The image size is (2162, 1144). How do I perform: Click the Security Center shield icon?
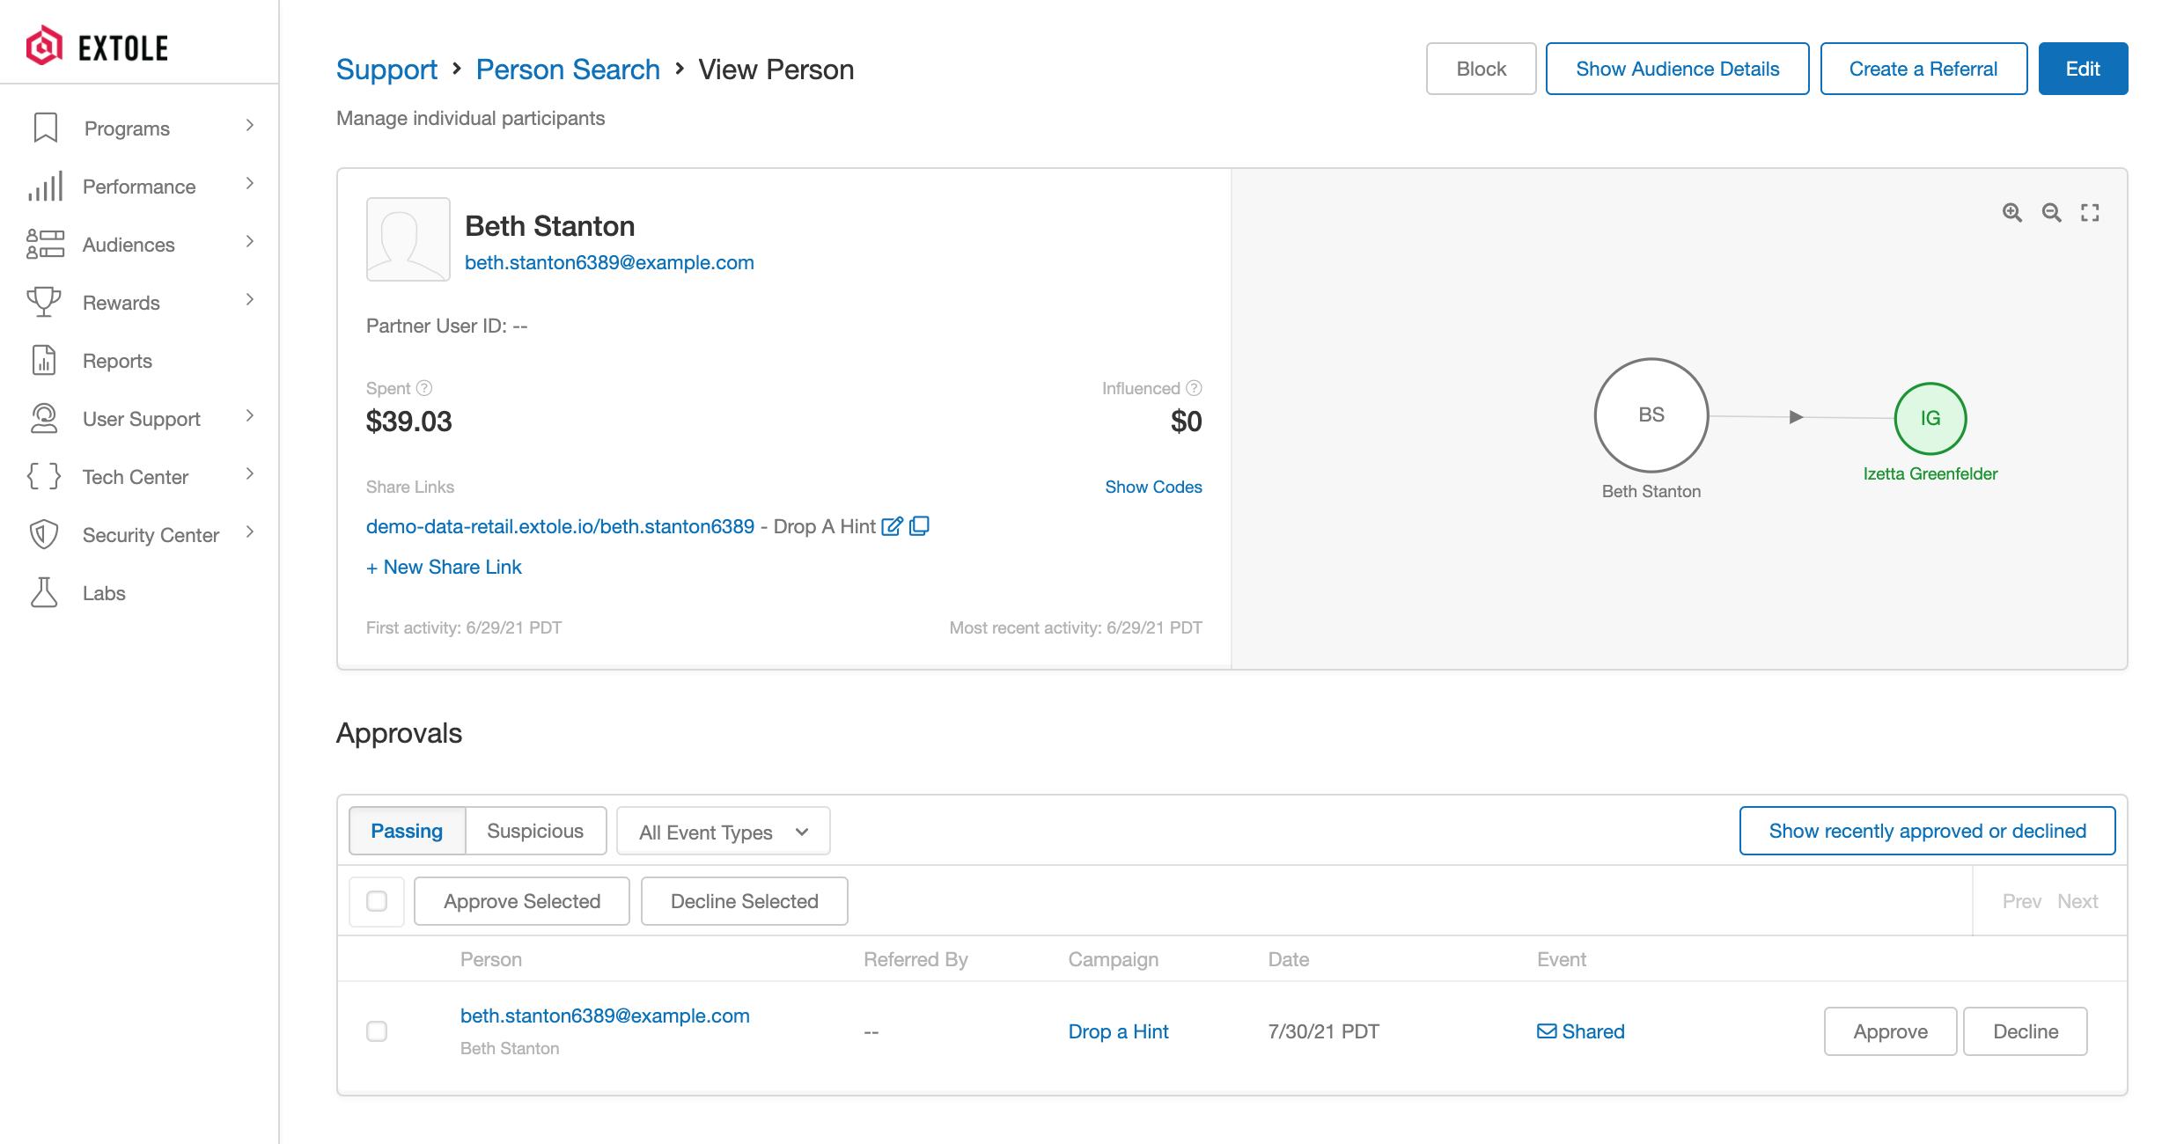(44, 534)
